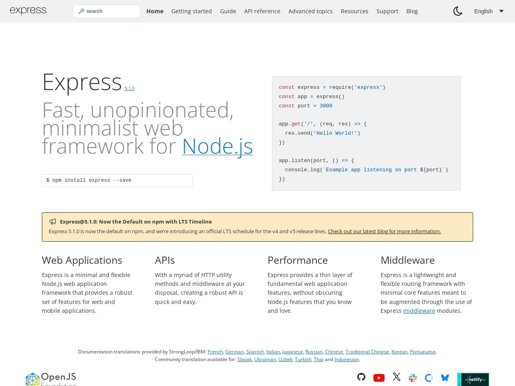Screen dimensions: 515x386
Task: Open the YouTube channel icon
Action: (379, 378)
